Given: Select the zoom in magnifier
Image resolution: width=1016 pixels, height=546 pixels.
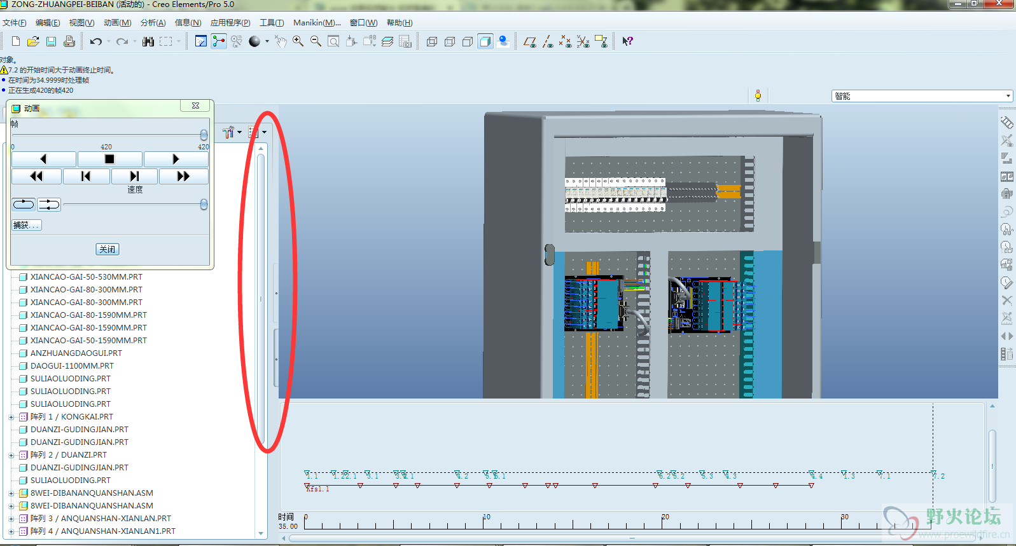Looking at the screenshot, I should [298, 41].
